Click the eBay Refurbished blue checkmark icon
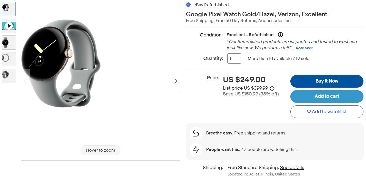 point(188,5)
